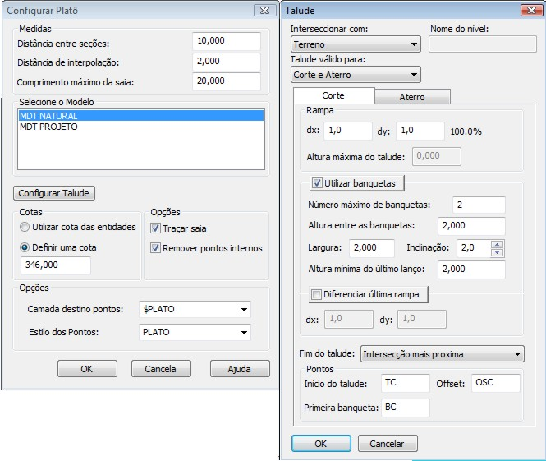The image size is (546, 461).
Task: Select the Corte tab
Action: click(333, 96)
